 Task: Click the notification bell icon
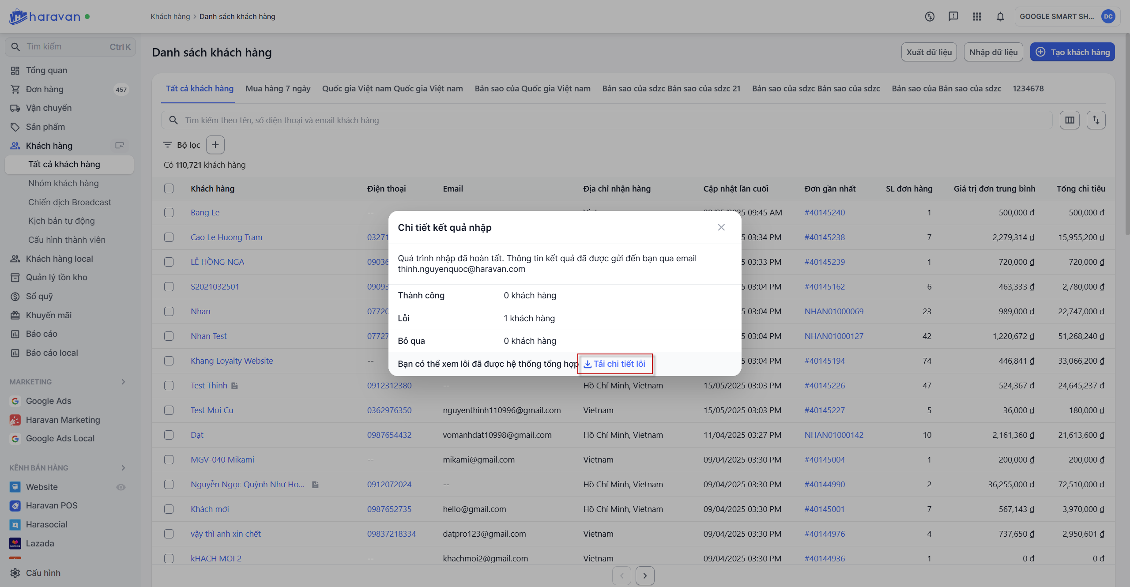point(1000,17)
